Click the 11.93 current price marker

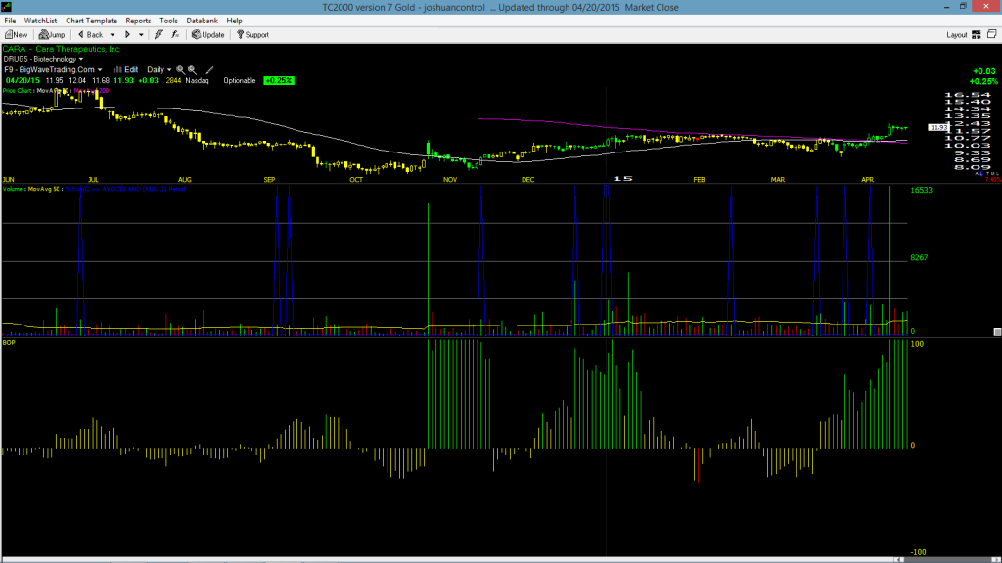[x=938, y=128]
